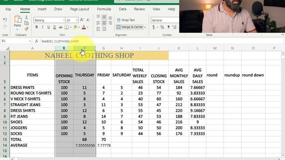285x160 pixels.
Task: Apply the red Font Color A
Action: 84,27
